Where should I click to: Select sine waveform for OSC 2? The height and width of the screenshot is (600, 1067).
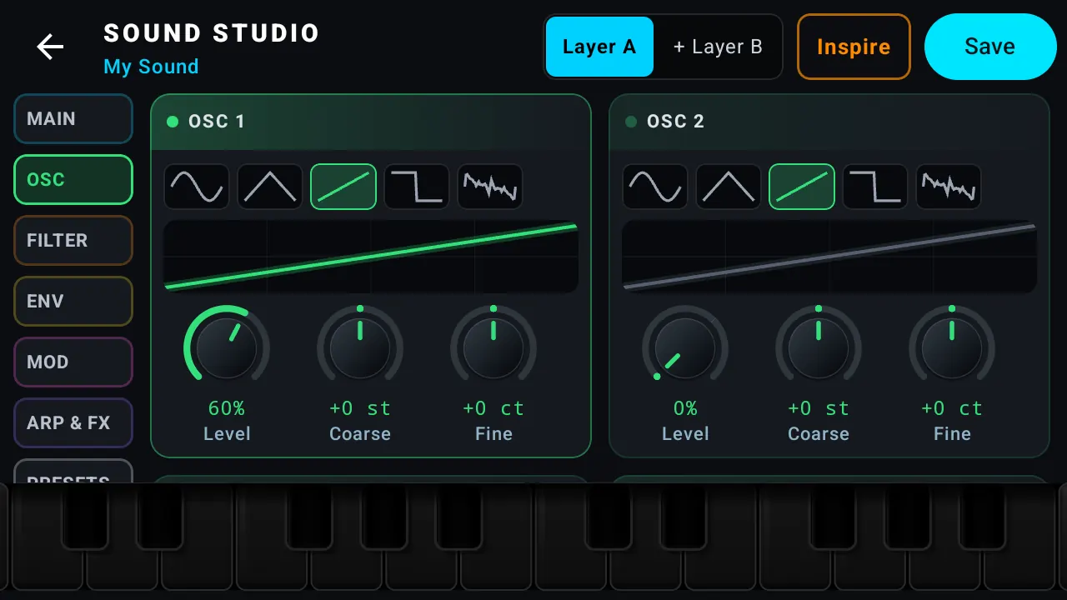click(x=655, y=187)
